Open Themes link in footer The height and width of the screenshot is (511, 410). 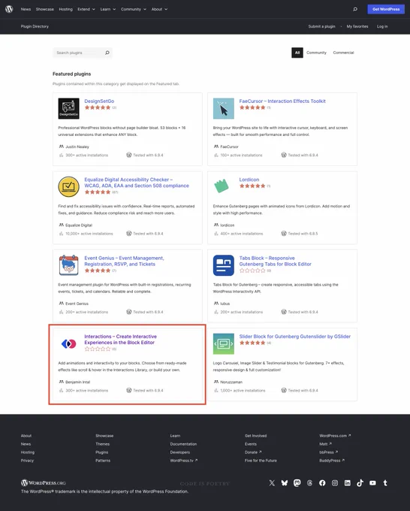[103, 444]
